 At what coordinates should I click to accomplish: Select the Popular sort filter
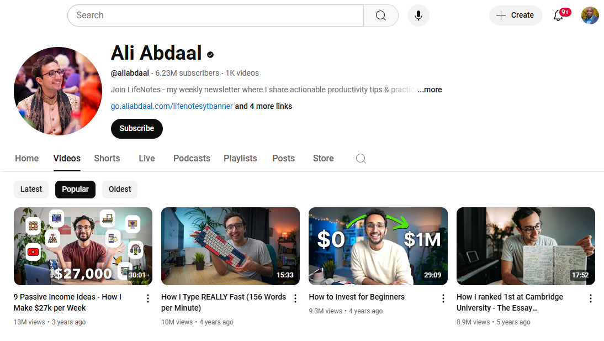tap(75, 189)
